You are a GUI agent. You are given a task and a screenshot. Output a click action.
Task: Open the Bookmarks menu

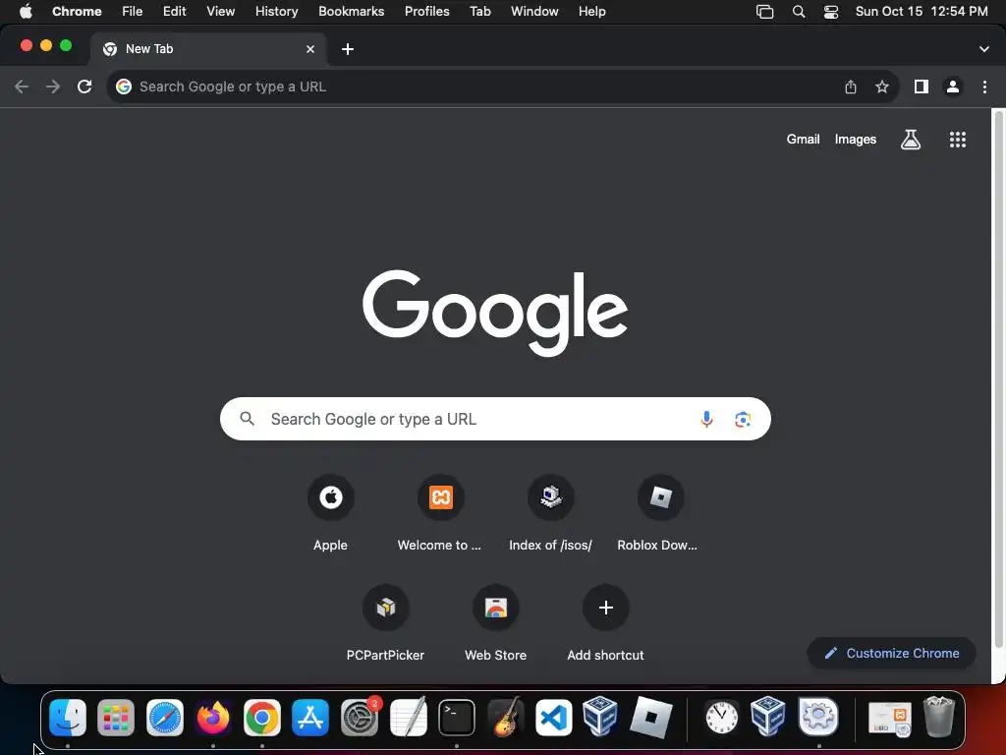coord(352,12)
